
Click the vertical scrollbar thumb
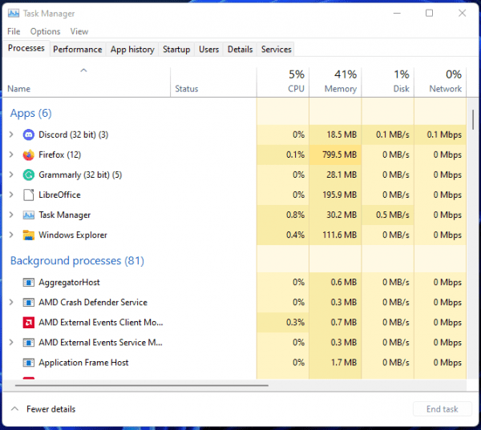(x=473, y=119)
